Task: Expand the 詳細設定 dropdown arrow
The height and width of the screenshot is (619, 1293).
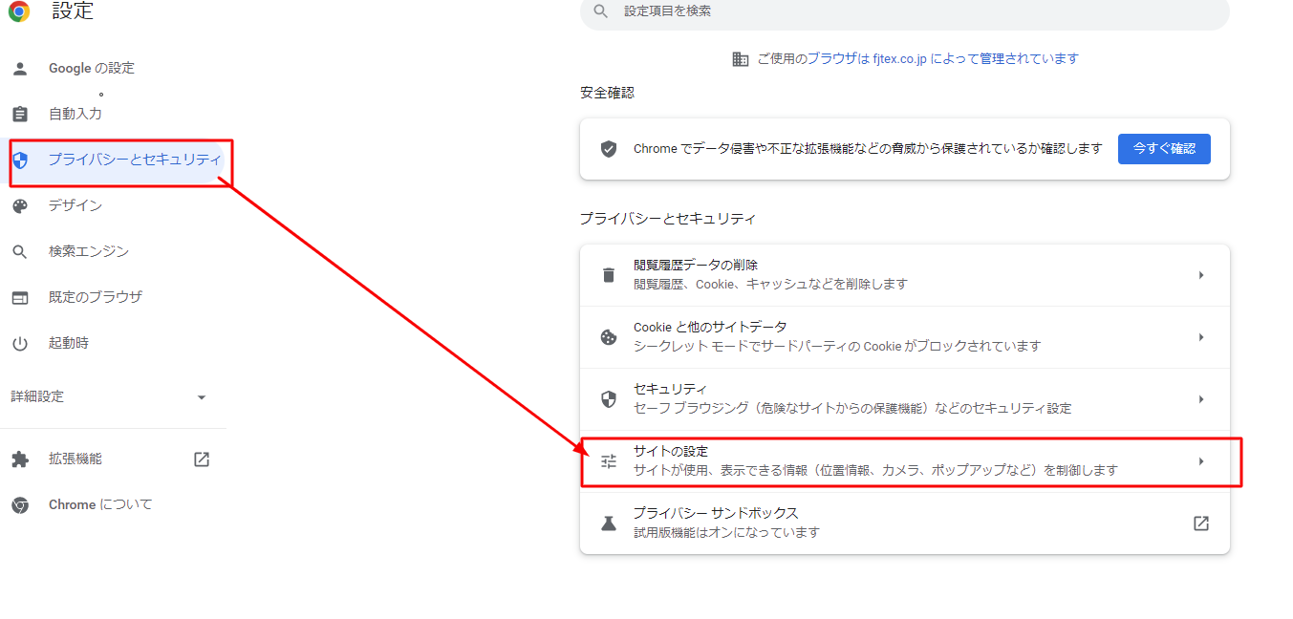Action: click(x=201, y=397)
